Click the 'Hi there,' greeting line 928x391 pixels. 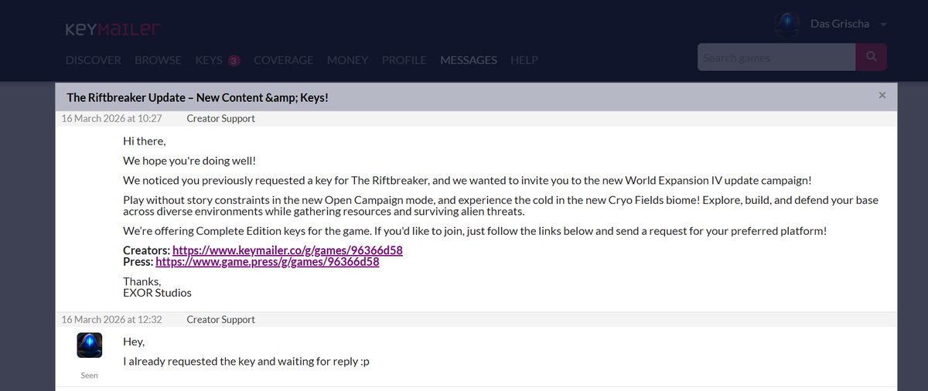pos(145,141)
